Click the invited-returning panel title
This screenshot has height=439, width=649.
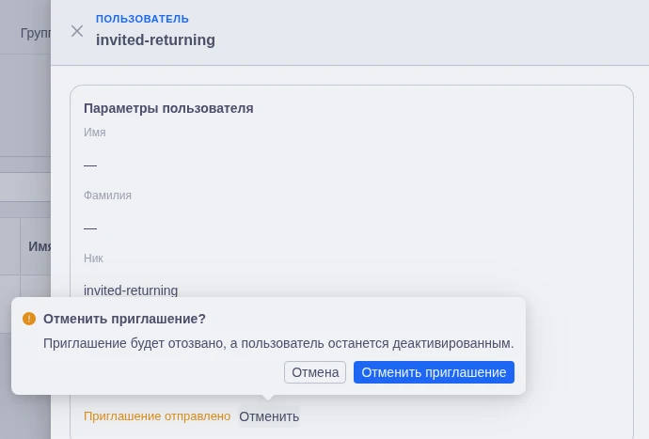coord(155,40)
